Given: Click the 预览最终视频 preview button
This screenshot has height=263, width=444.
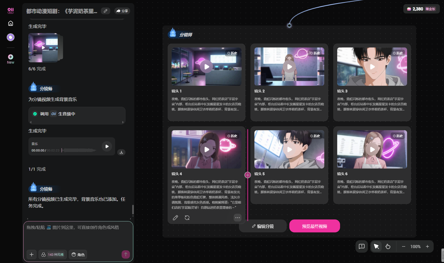Looking at the screenshot, I should 314,226.
